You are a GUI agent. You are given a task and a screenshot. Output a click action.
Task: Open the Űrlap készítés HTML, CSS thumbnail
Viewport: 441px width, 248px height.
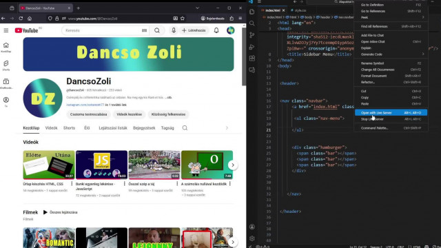coord(49,165)
